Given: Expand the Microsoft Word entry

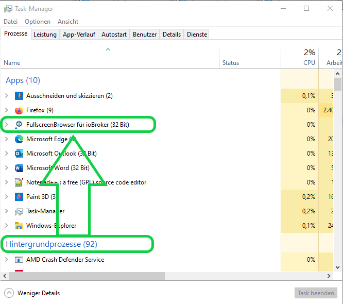Looking at the screenshot, I should [x=7, y=168].
